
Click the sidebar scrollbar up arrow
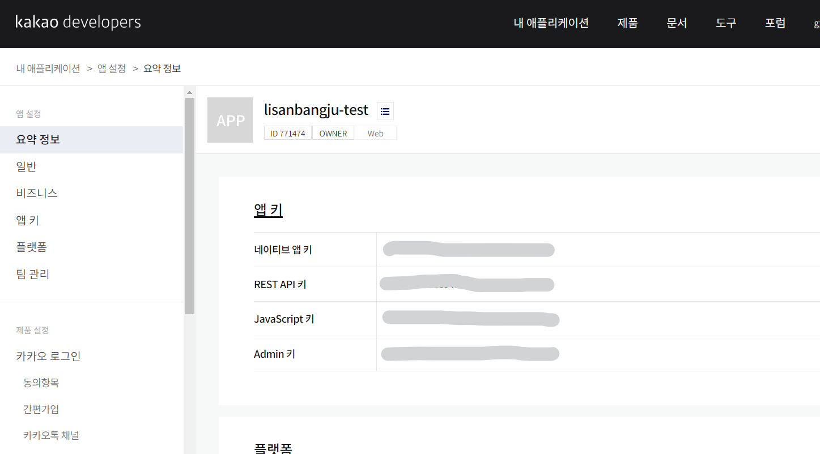click(189, 92)
